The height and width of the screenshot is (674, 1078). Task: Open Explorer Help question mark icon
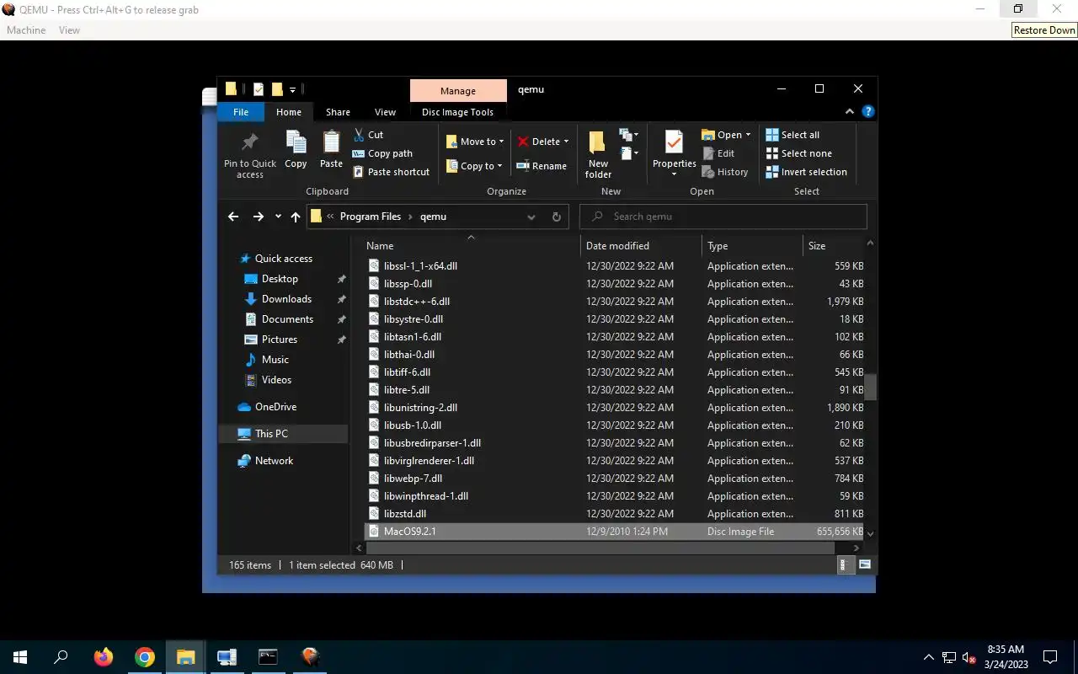(x=868, y=111)
